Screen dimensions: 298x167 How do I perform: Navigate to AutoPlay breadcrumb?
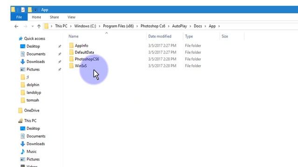pyautogui.click(x=179, y=26)
